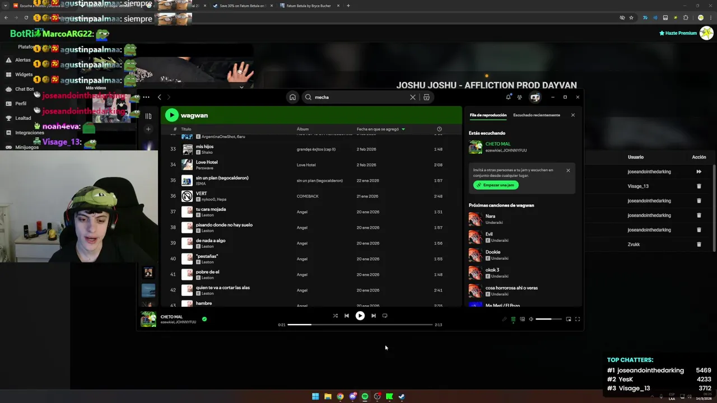Viewport: 717px width, 403px height.
Task: Switch to Fila de reproducción tab
Action: click(488, 115)
